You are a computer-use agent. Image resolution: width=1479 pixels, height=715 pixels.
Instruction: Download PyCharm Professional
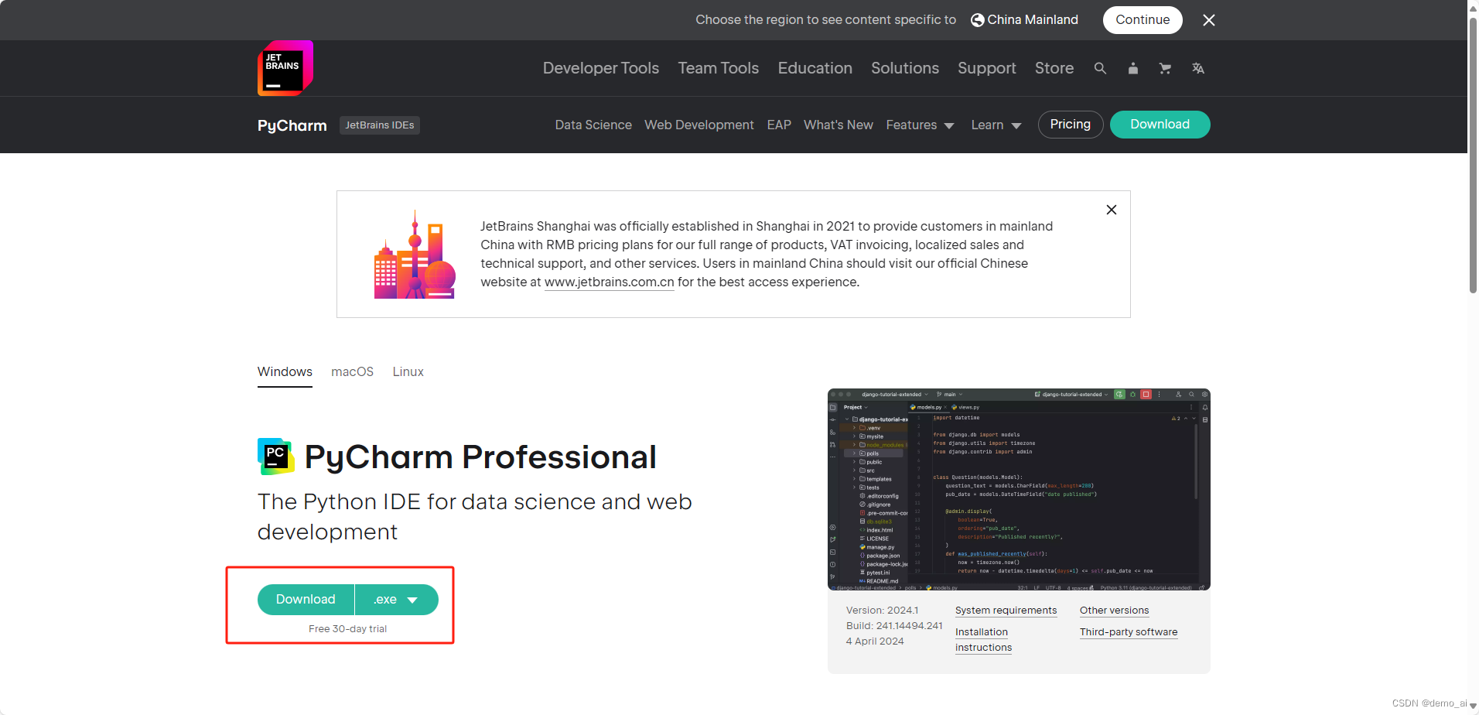306,600
